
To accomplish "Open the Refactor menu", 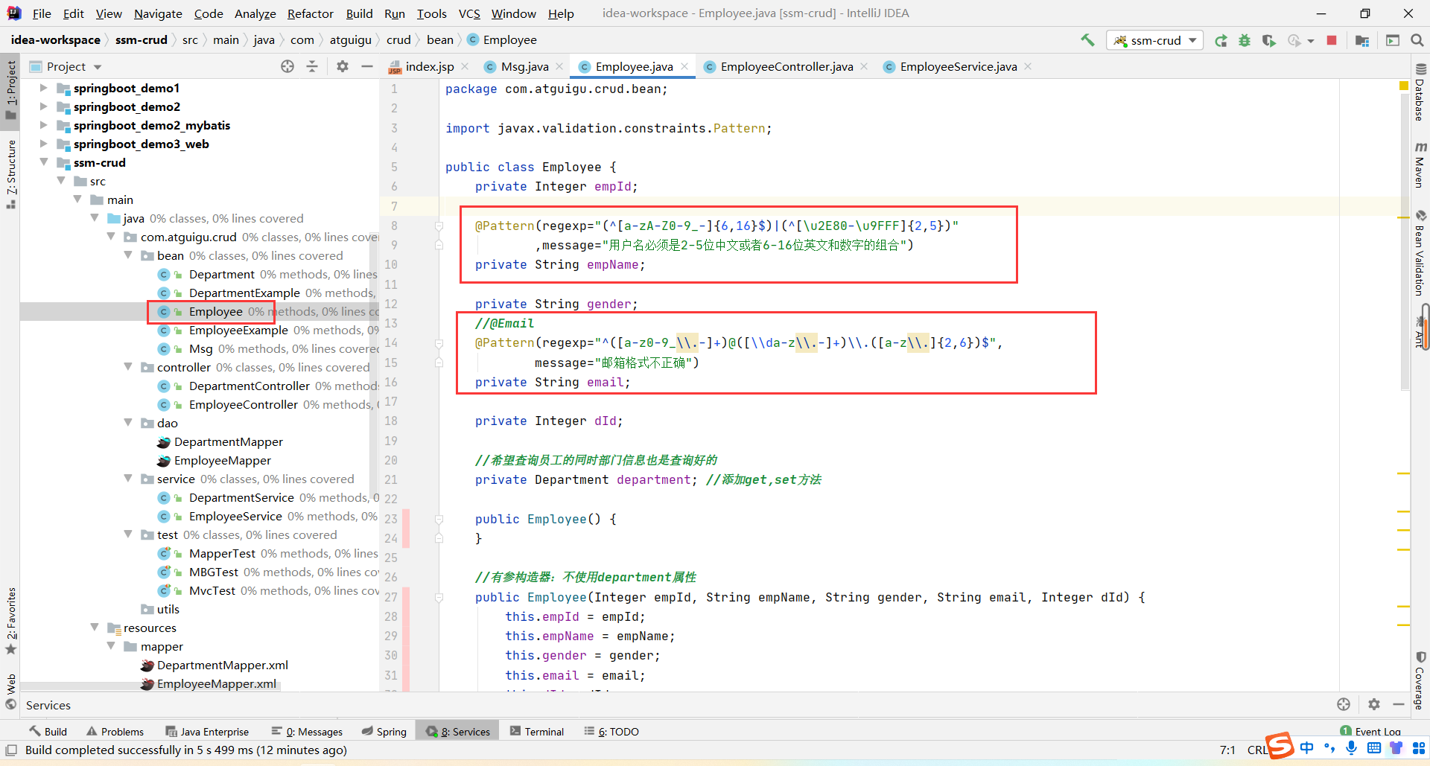I will click(310, 13).
